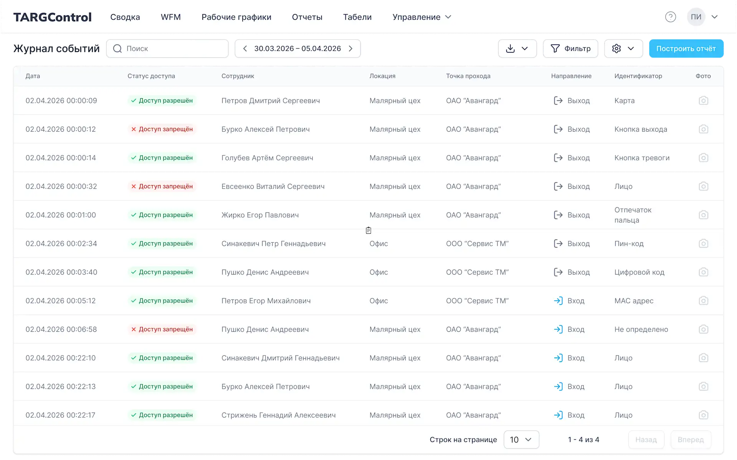Click the 1 - 4 из 4 pagination counter
Viewport: 737px width, 460px height.
pyautogui.click(x=583, y=439)
